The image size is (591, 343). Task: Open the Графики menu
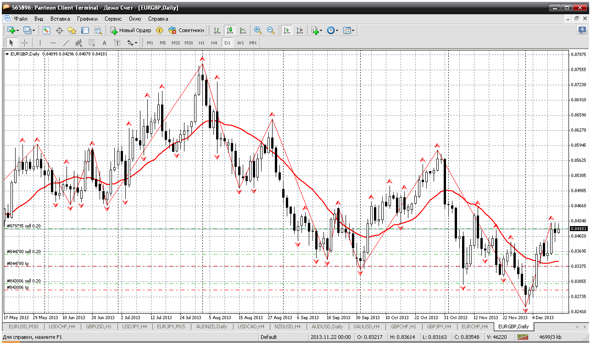click(87, 19)
